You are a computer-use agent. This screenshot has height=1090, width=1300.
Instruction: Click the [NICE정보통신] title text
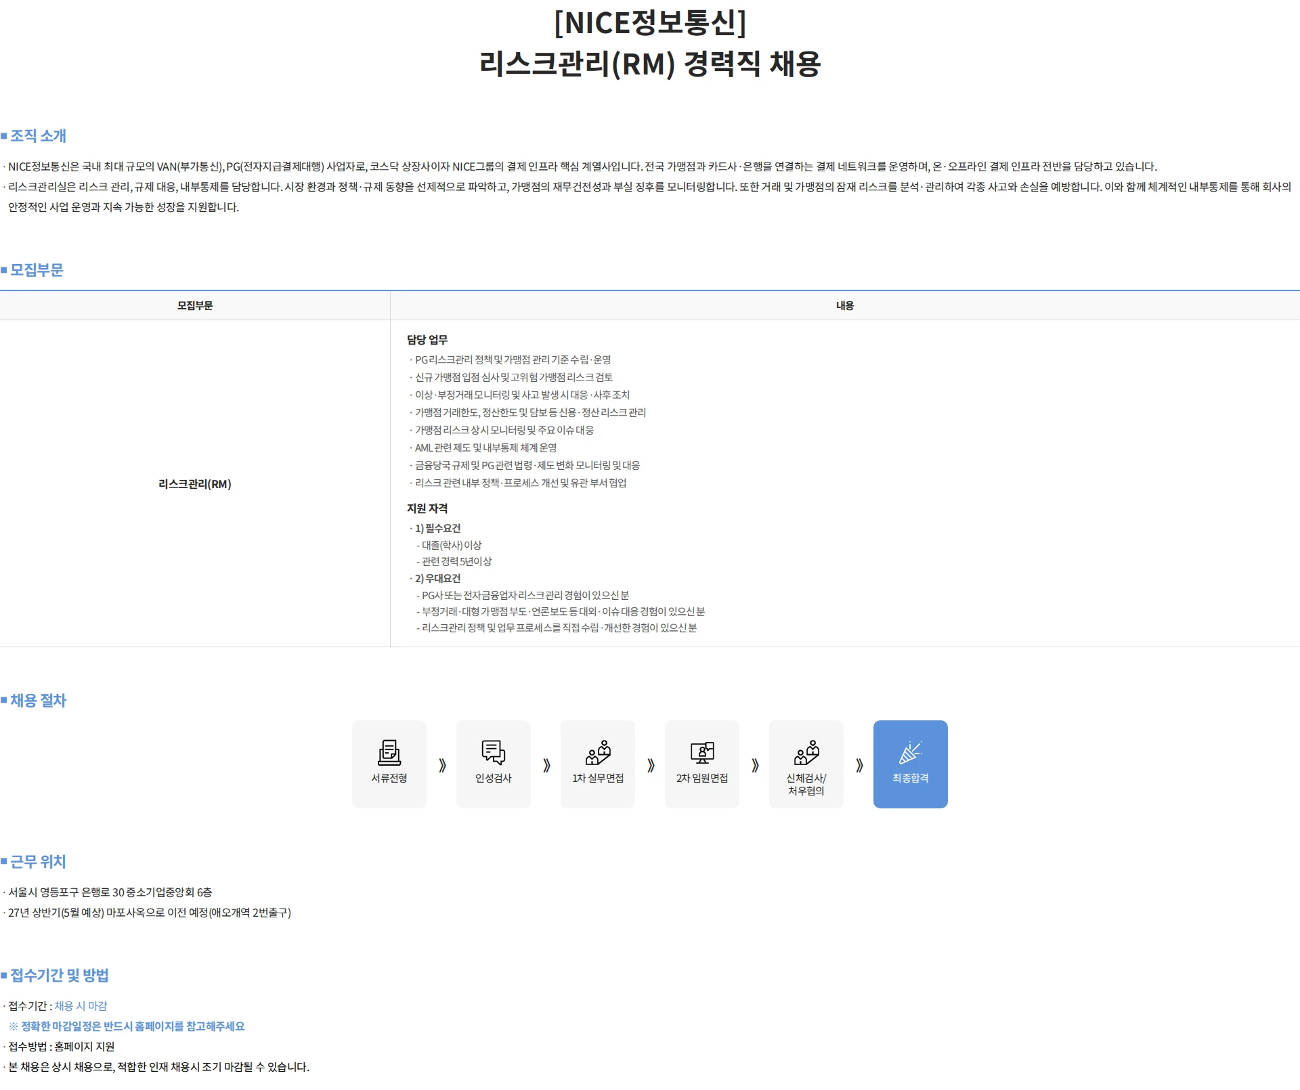[x=650, y=22]
